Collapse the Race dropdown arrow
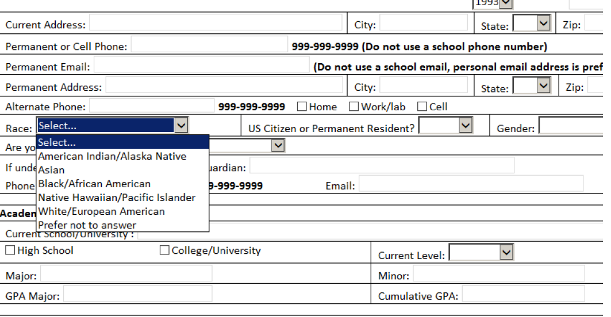This screenshot has width=611, height=317. click(181, 126)
